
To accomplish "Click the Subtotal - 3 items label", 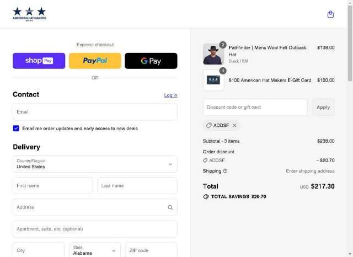I will click(221, 141).
